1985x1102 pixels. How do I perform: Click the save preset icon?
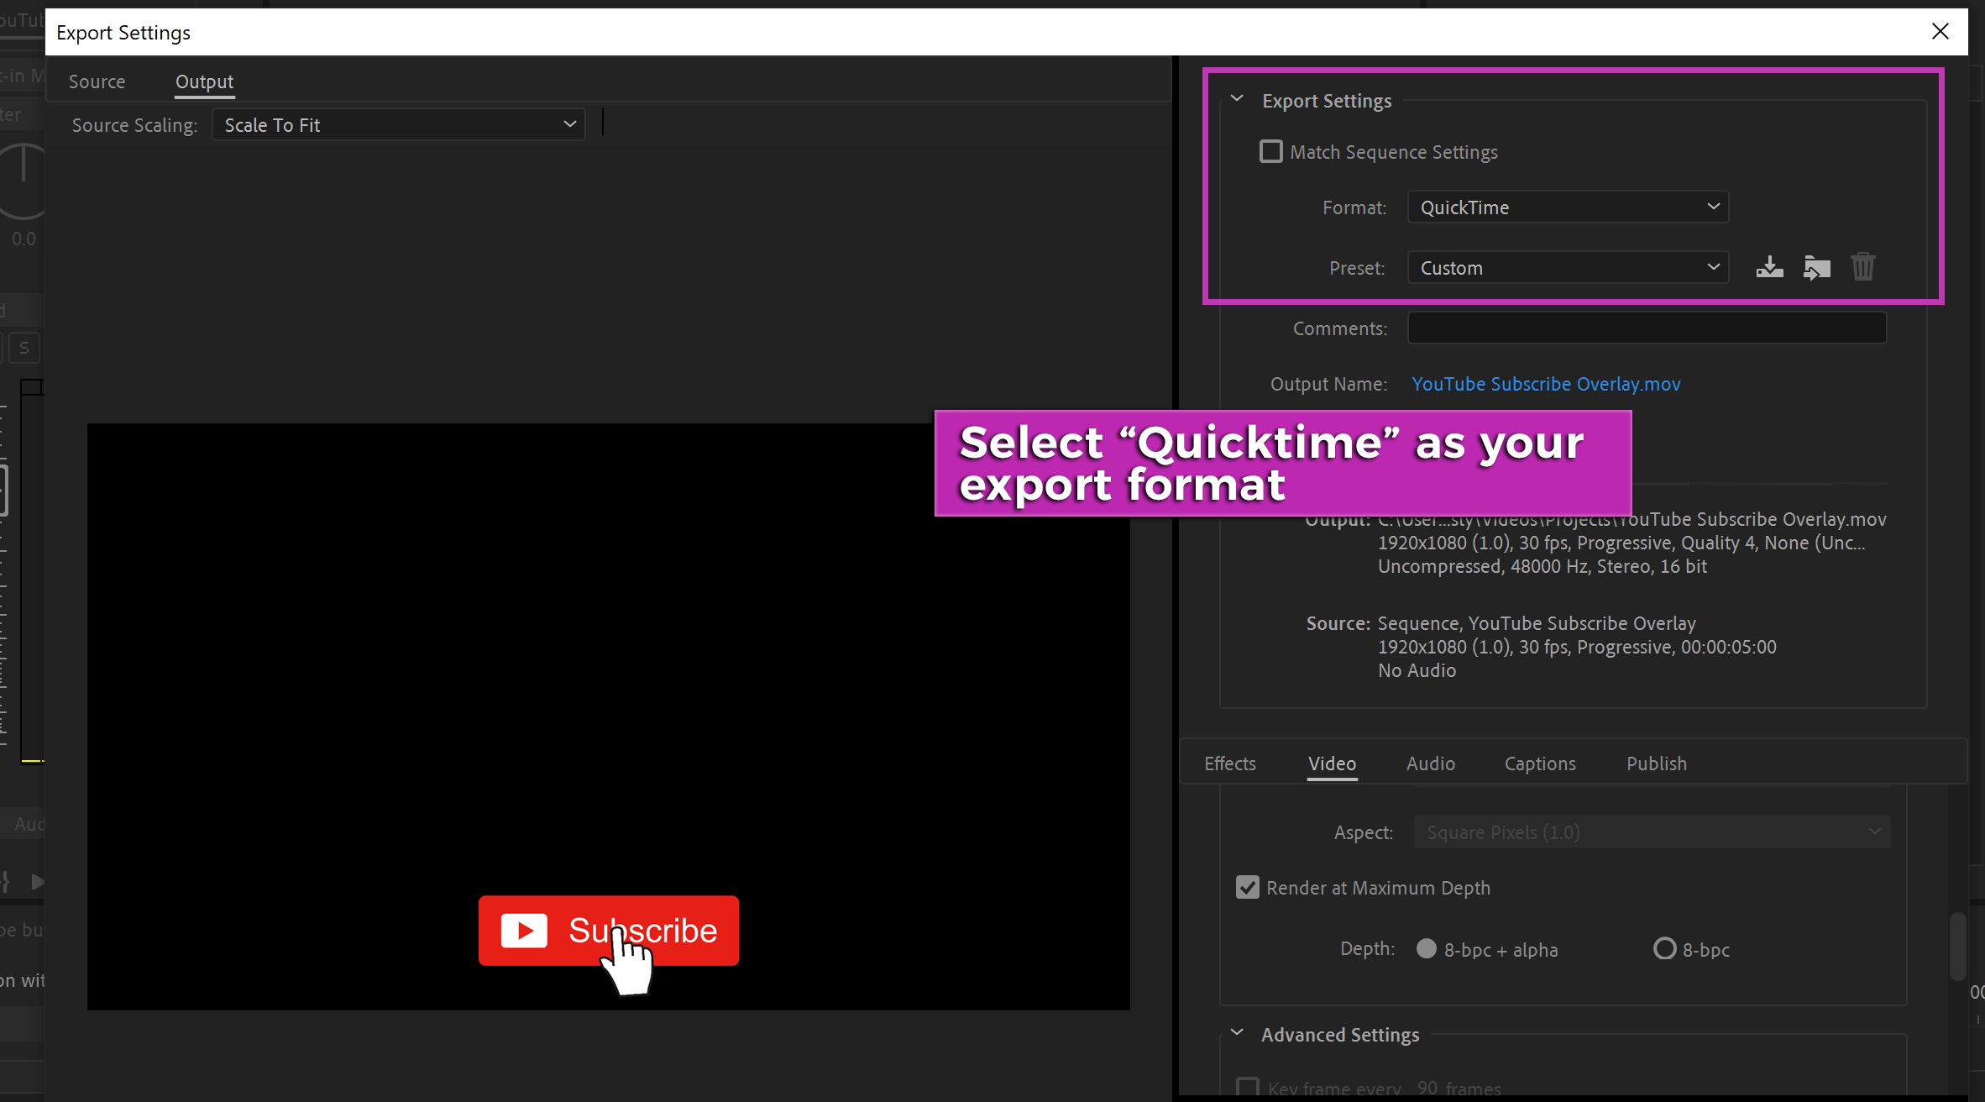pos(1769,267)
